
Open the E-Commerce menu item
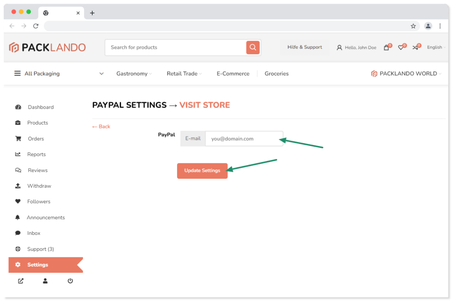pyautogui.click(x=233, y=74)
